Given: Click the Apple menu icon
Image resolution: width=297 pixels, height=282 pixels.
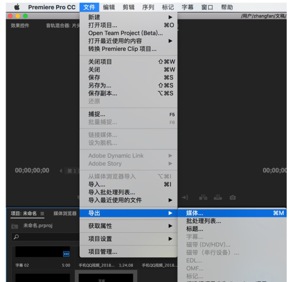Looking at the screenshot, I should [x=17, y=7].
